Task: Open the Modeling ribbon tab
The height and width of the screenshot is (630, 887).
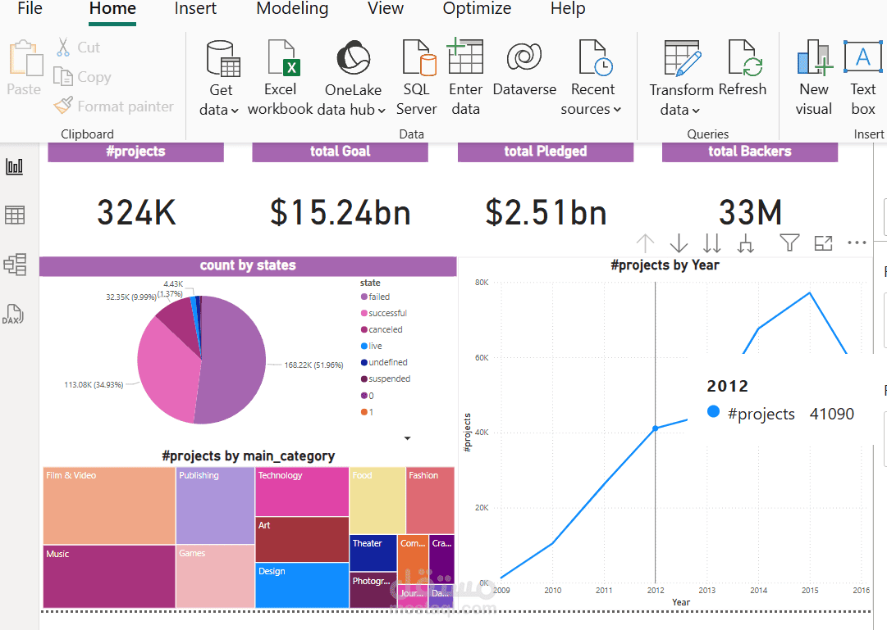Action: coord(292,9)
